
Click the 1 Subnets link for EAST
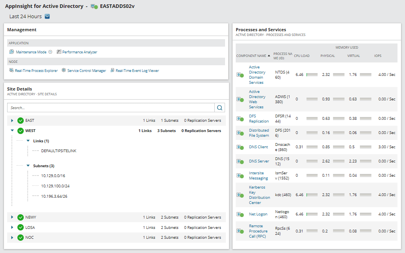(x=169, y=120)
